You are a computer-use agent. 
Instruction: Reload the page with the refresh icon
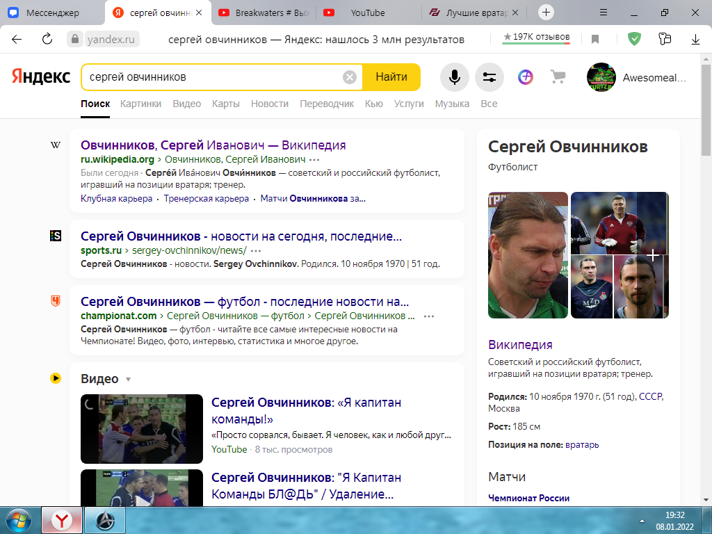[x=47, y=40]
